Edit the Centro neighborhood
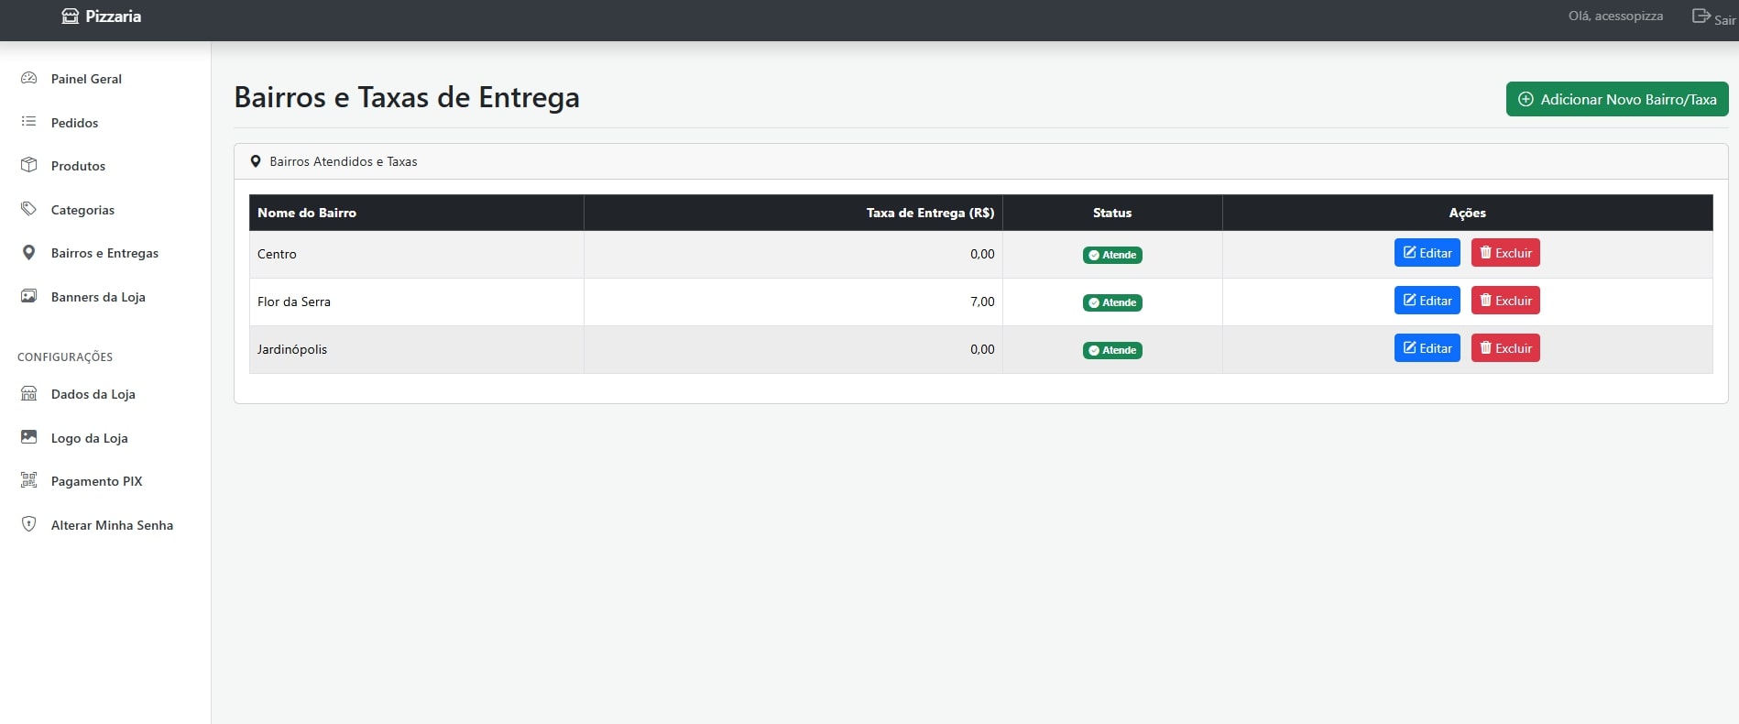Screen dimensions: 1739x724 coord(1427,253)
